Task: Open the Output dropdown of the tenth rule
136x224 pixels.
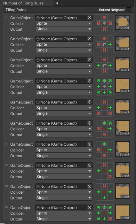Action: [64, 219]
